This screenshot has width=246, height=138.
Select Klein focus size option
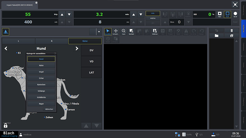click(x=220, y=14)
